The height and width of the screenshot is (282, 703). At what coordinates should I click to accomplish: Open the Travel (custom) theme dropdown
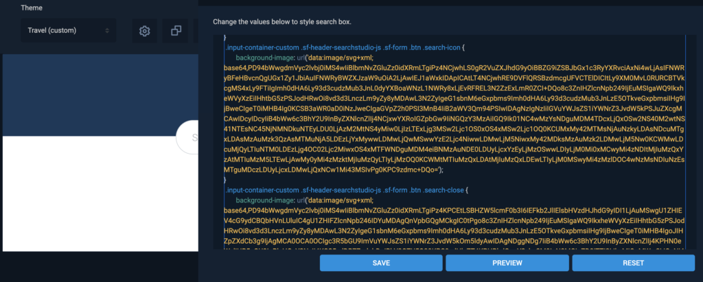tap(68, 30)
